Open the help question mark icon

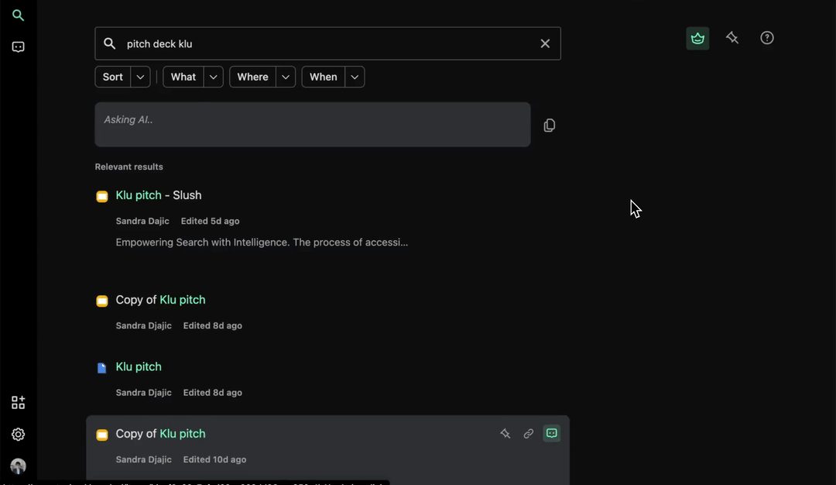tap(766, 38)
